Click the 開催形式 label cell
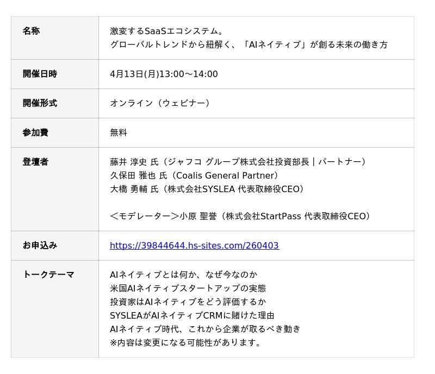 40,103
